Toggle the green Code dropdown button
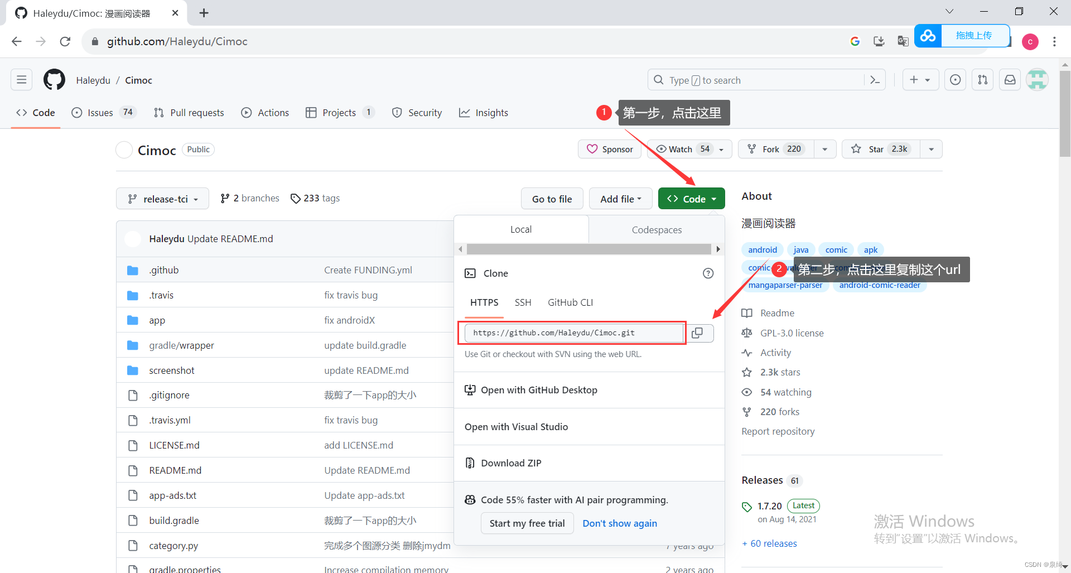This screenshot has width=1071, height=573. (691, 199)
